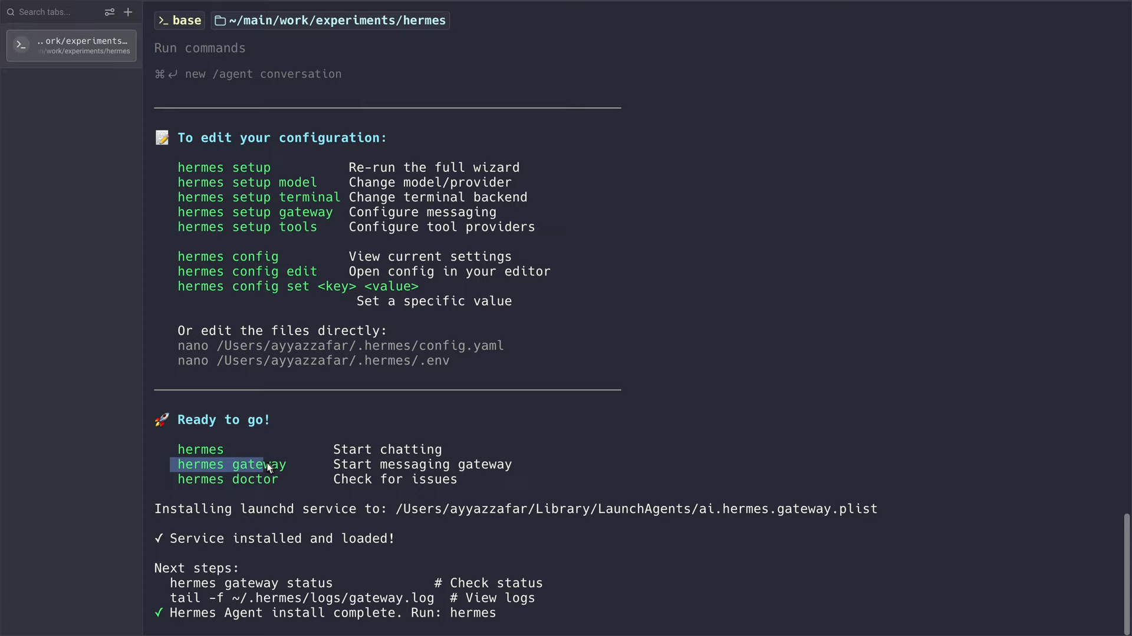Click 'Service installed and loaded!' line
This screenshot has height=636, width=1132.
(275, 539)
